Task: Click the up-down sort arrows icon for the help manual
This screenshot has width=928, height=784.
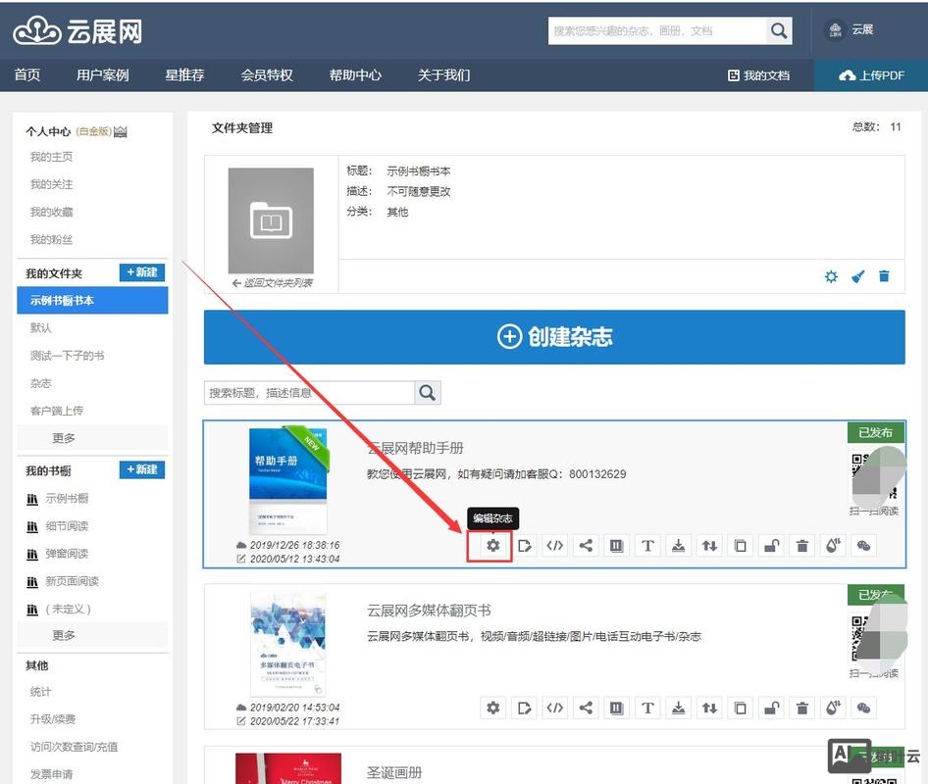Action: point(709,545)
